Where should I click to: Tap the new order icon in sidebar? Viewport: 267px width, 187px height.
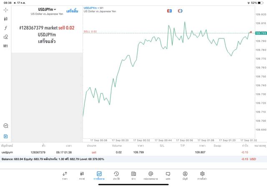coord(6,136)
